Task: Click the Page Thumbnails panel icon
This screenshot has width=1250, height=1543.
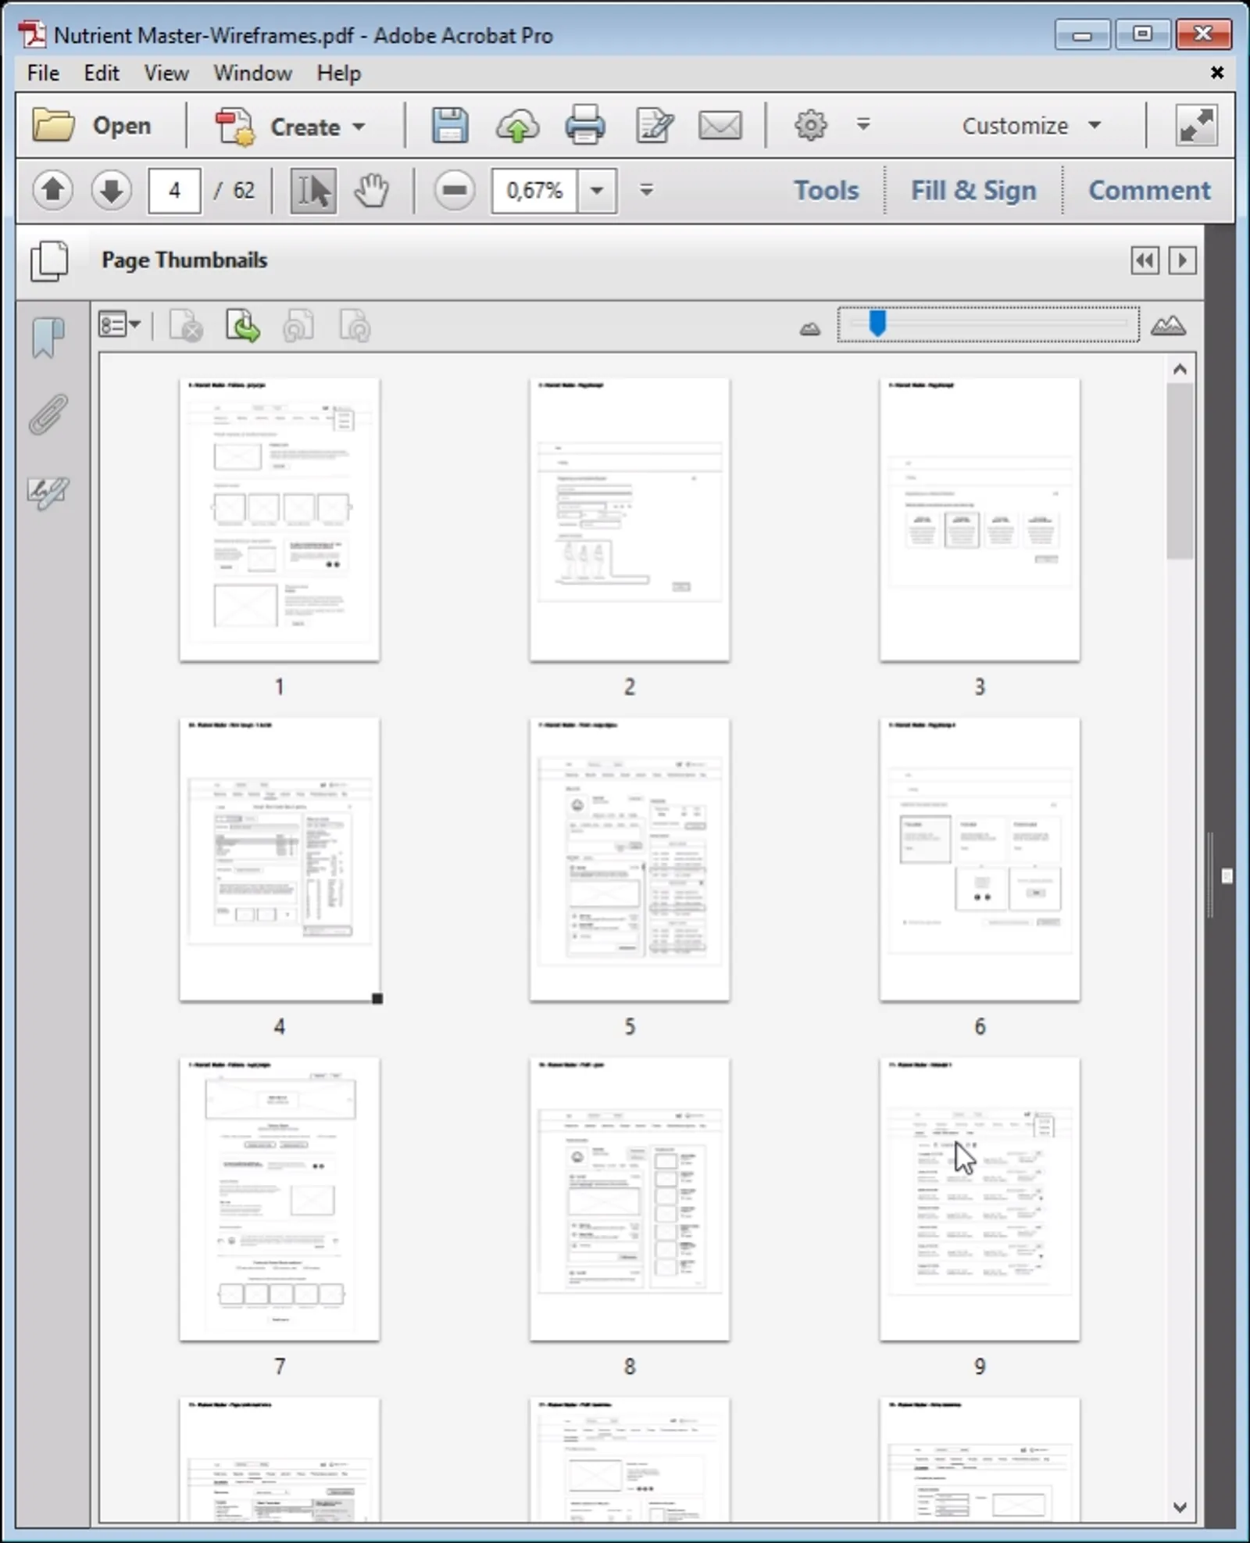Action: [49, 260]
